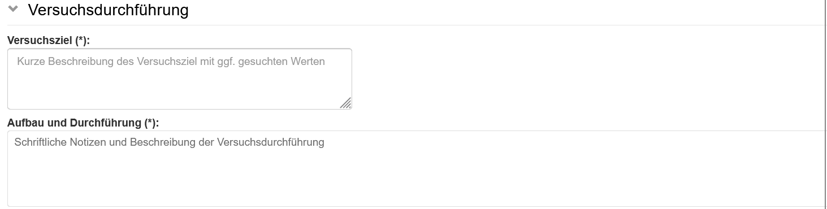Collapse the Versuchsdurchführung section chevron
827x209 pixels.
coord(14,9)
